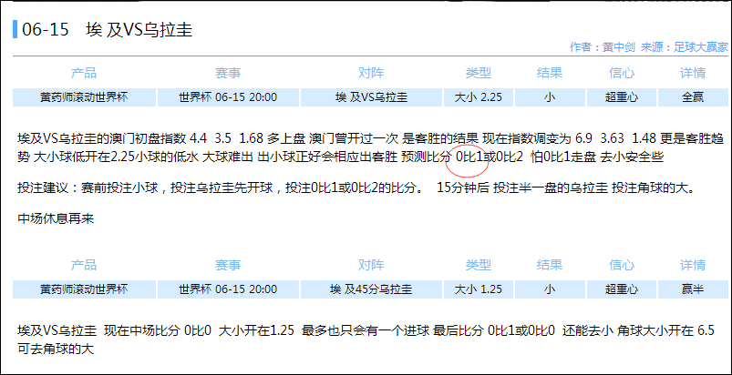Select 世界杯 06-15 20:00 cell in 全赢 row
Screen dimensions: 732x375
coord(228,97)
